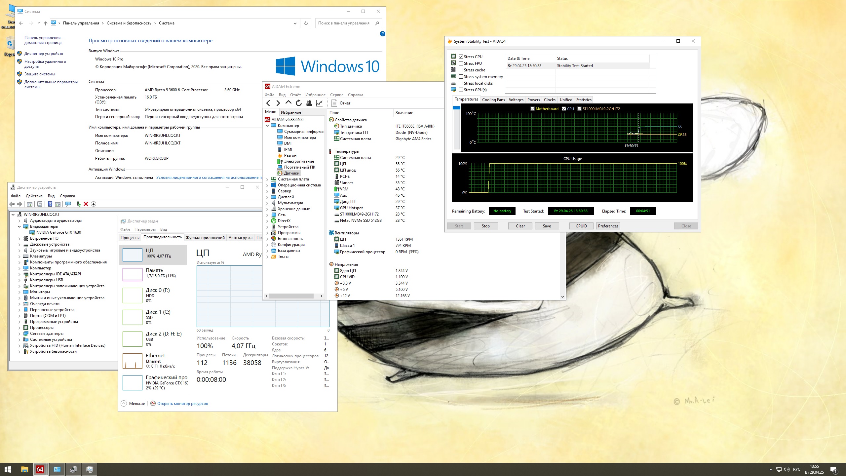Click the CPUID button
846x476 pixels.
point(581,226)
